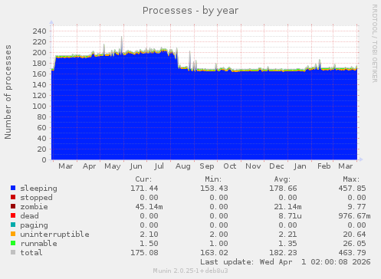Screen dimensions: 381x279
Task: Click the 'Munin 2.0.25-1+deb8u3' version text
Action: point(190,271)
